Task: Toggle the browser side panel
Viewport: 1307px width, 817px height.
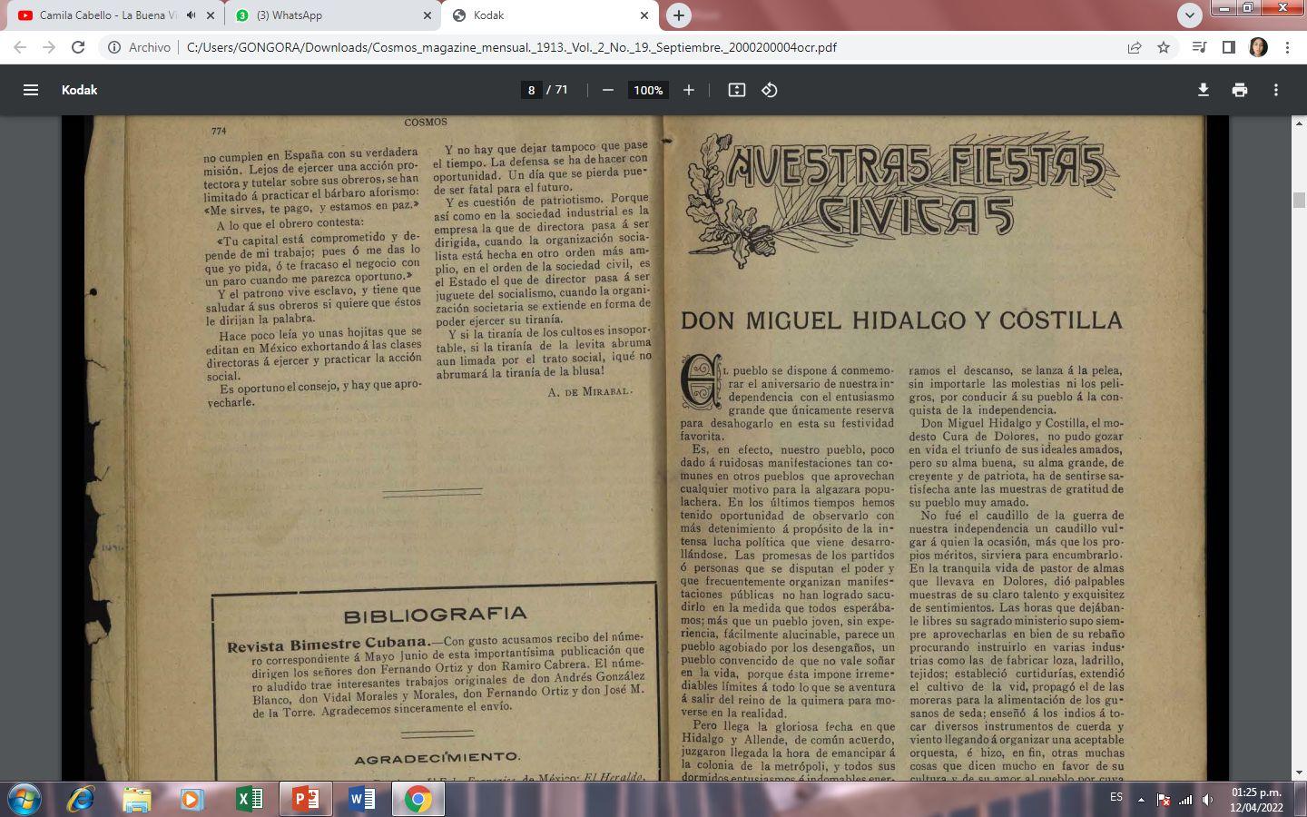Action: point(1229,47)
